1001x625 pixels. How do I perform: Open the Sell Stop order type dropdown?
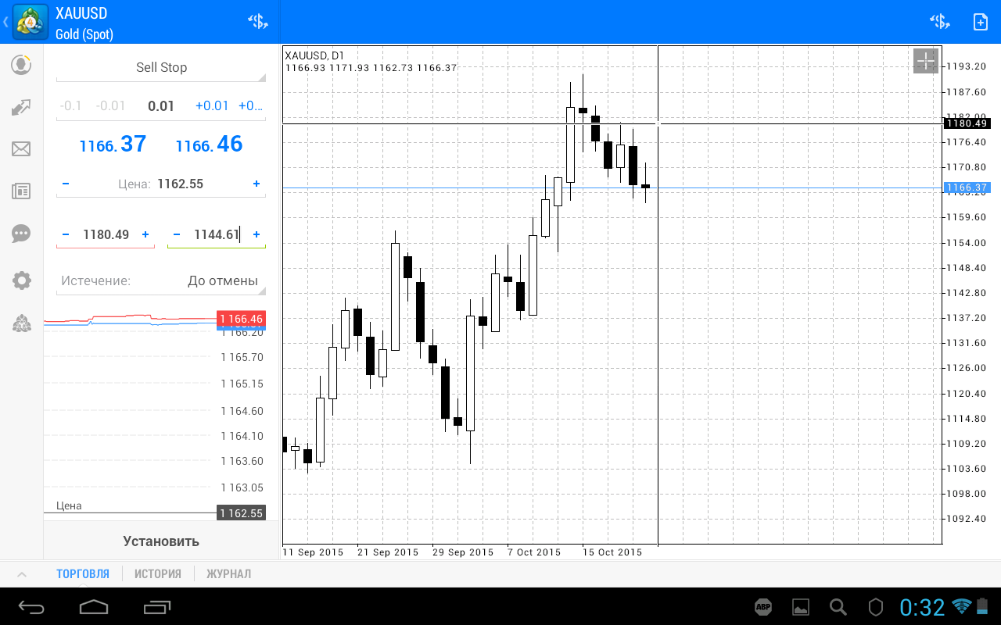161,68
